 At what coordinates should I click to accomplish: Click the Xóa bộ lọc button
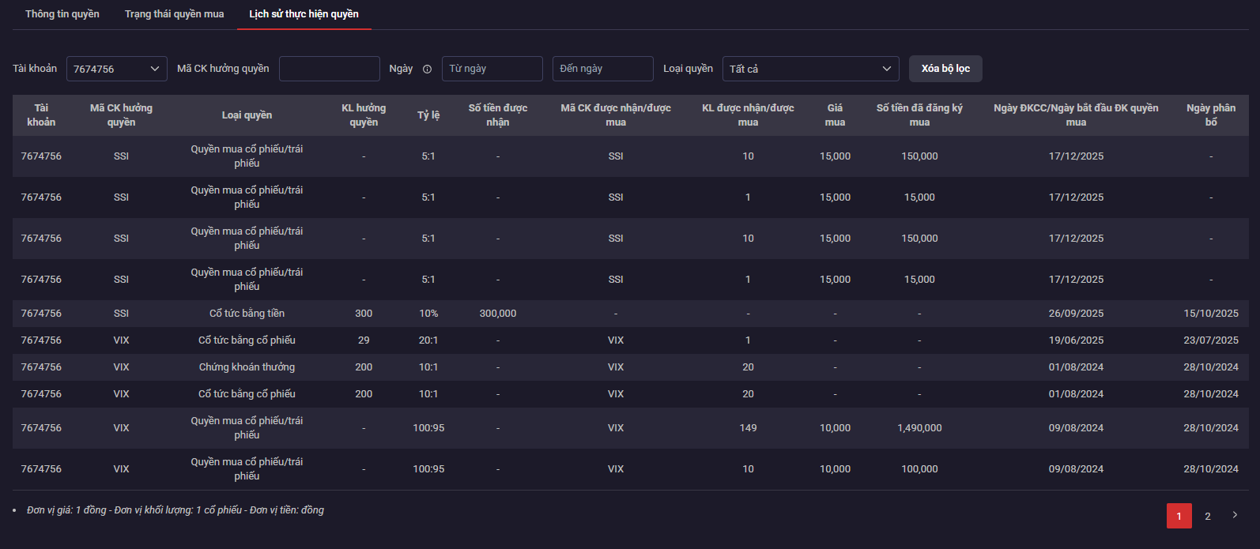click(x=945, y=69)
